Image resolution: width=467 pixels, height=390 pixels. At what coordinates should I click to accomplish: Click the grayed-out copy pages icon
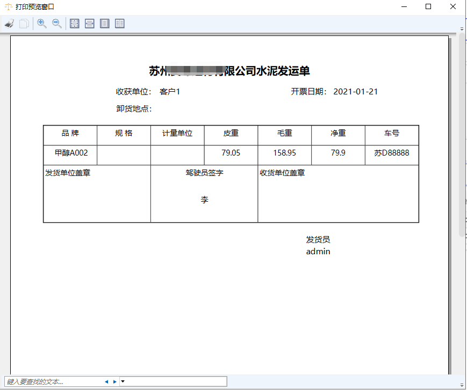24,24
